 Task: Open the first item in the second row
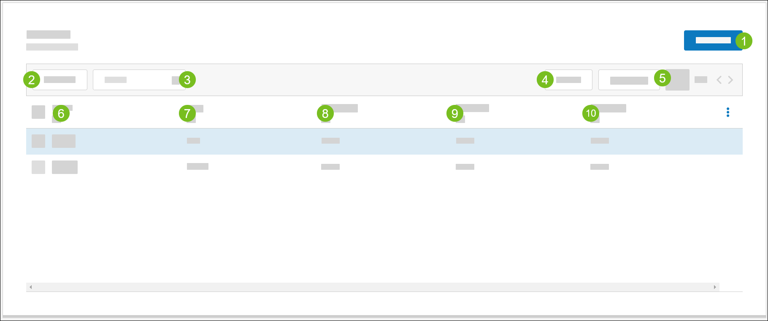tap(65, 167)
